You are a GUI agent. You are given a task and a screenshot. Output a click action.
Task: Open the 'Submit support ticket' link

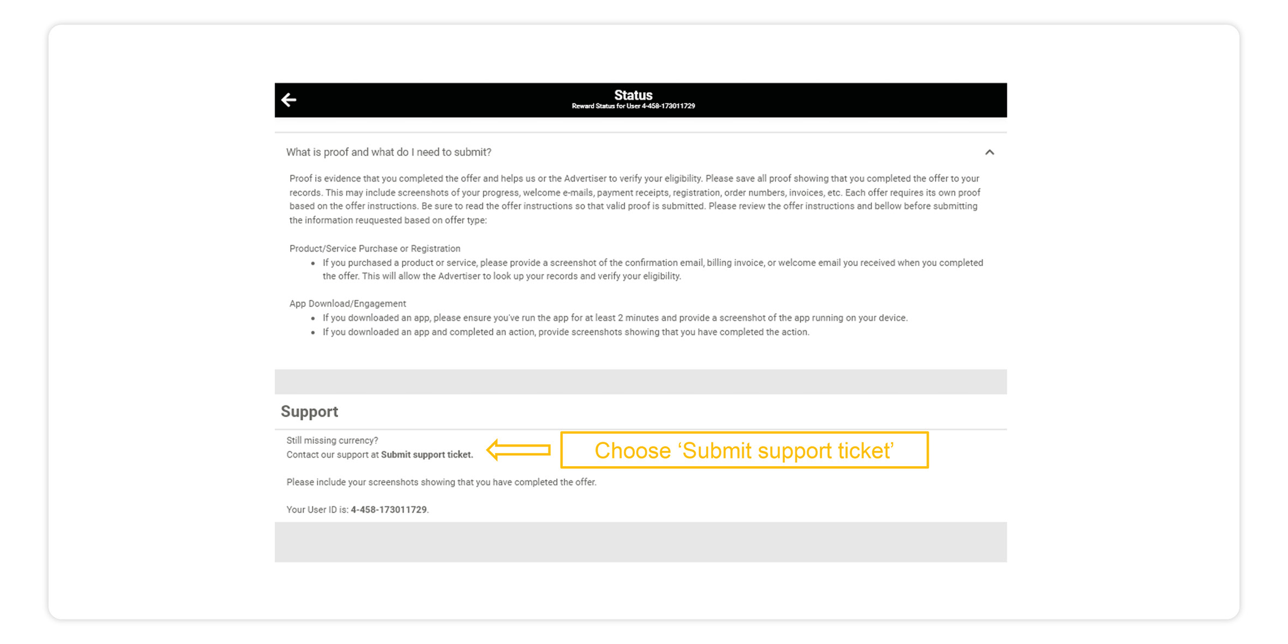(x=427, y=454)
